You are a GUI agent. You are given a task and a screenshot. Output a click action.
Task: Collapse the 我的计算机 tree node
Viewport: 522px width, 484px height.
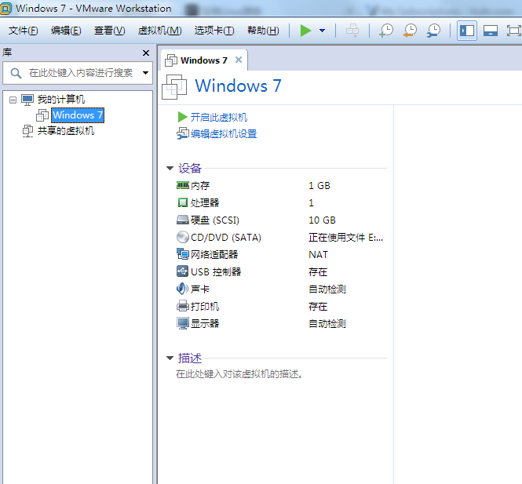(x=13, y=100)
